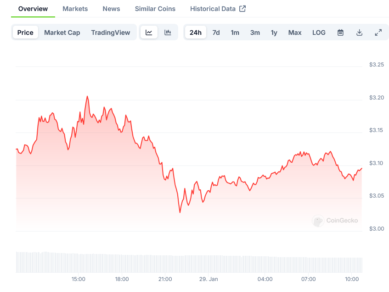Switch to candlestick chart icon

coord(168,33)
